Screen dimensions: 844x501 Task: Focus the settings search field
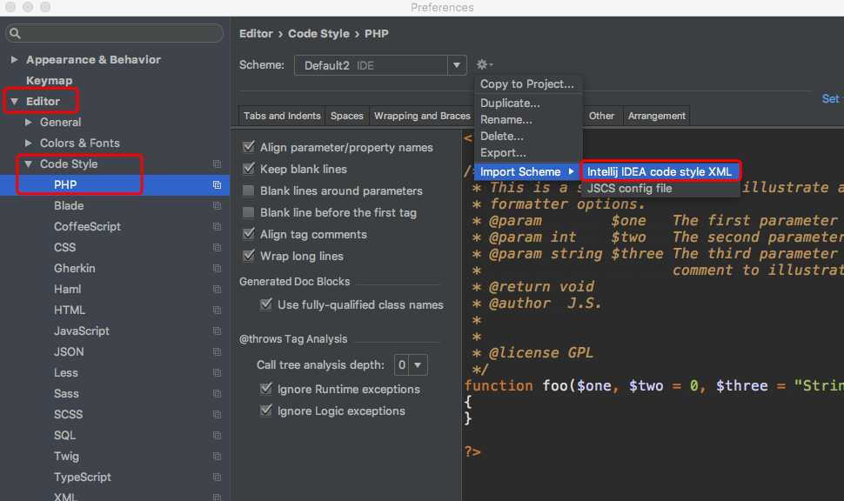pos(115,33)
